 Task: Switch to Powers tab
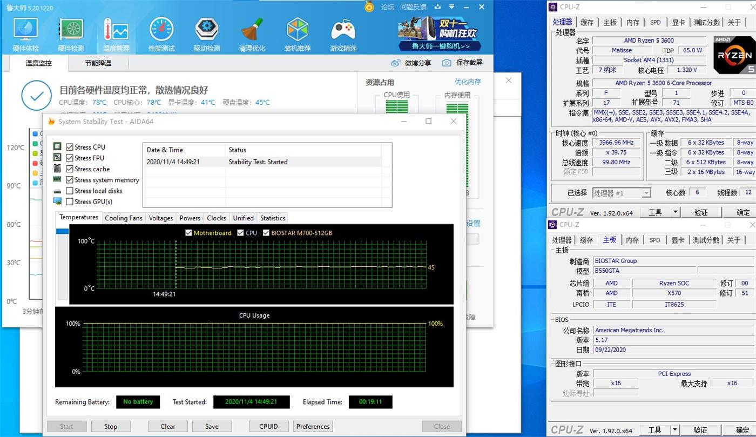(x=190, y=218)
